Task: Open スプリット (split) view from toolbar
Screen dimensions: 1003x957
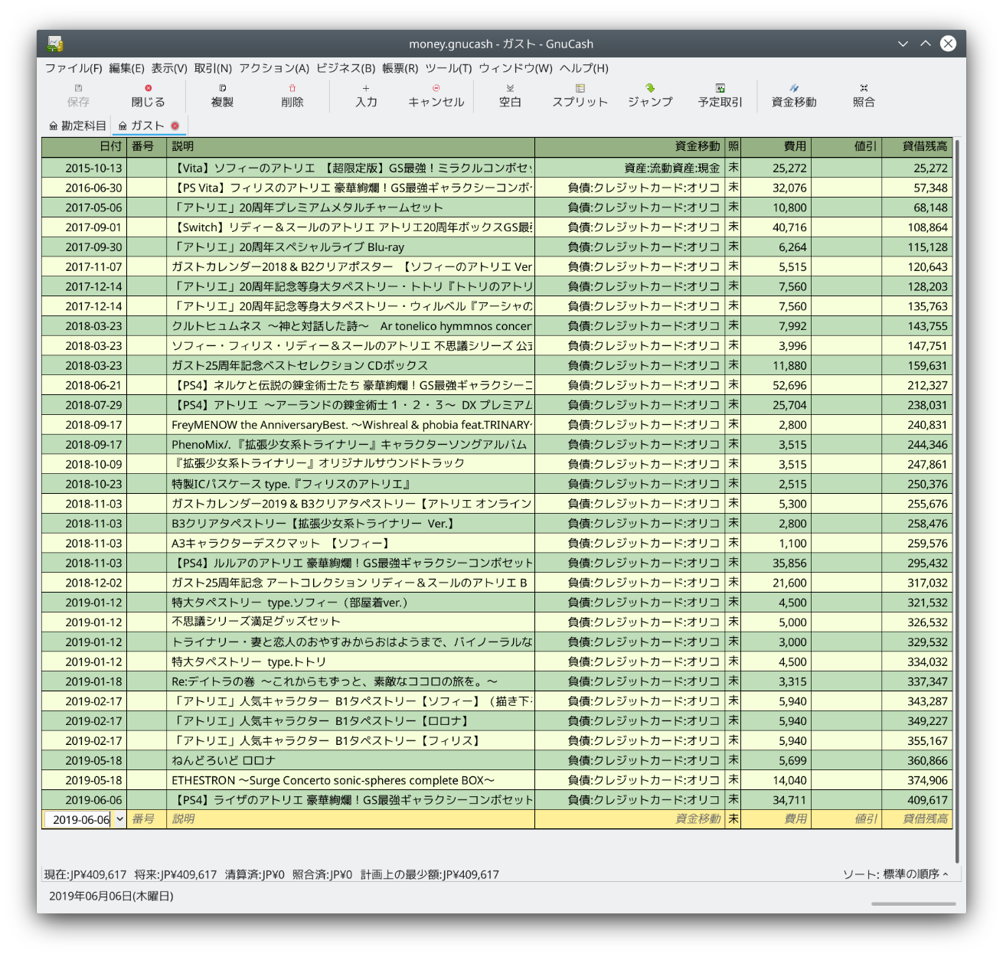Action: point(580,95)
